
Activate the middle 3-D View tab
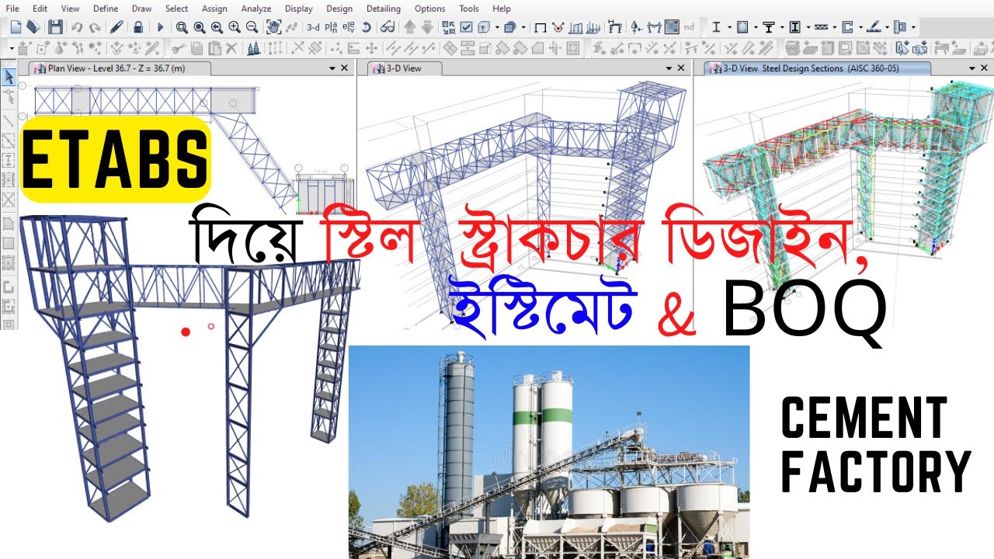[404, 68]
